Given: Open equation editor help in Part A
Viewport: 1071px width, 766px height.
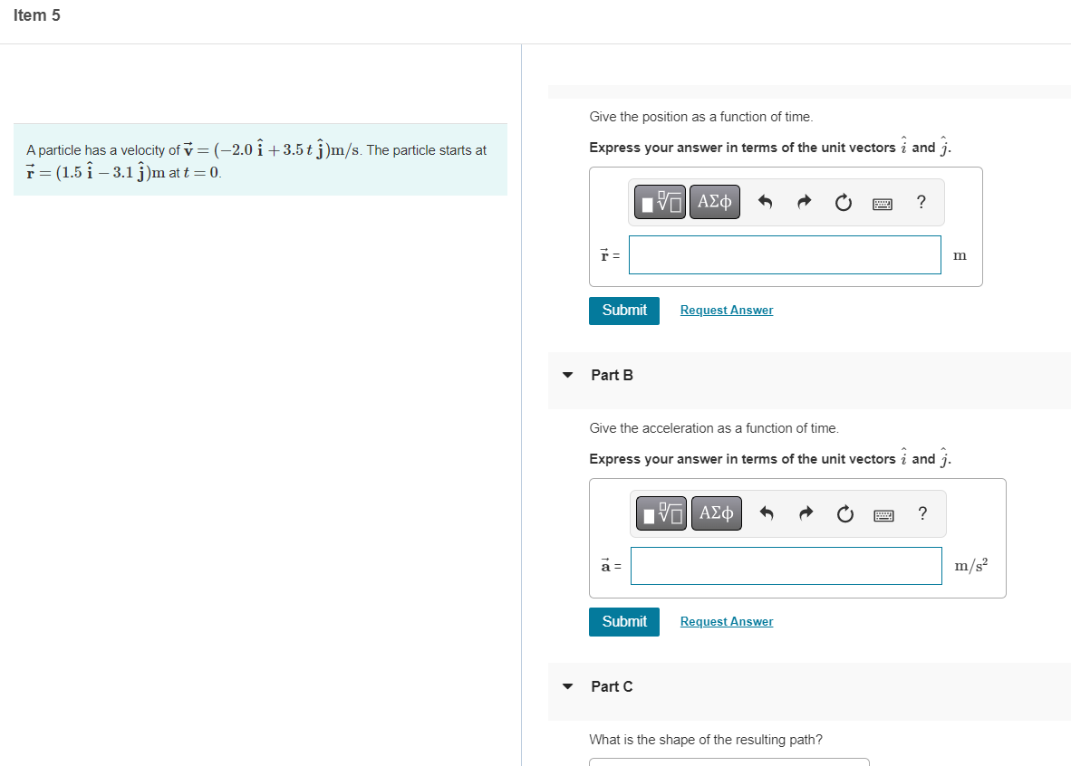Looking at the screenshot, I should click(921, 202).
